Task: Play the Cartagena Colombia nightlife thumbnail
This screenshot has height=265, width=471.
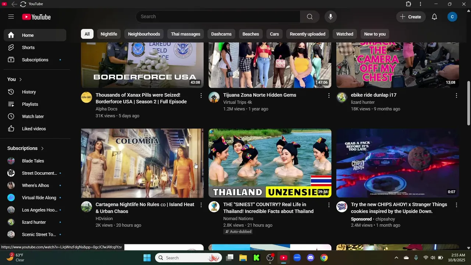Action: [142, 163]
